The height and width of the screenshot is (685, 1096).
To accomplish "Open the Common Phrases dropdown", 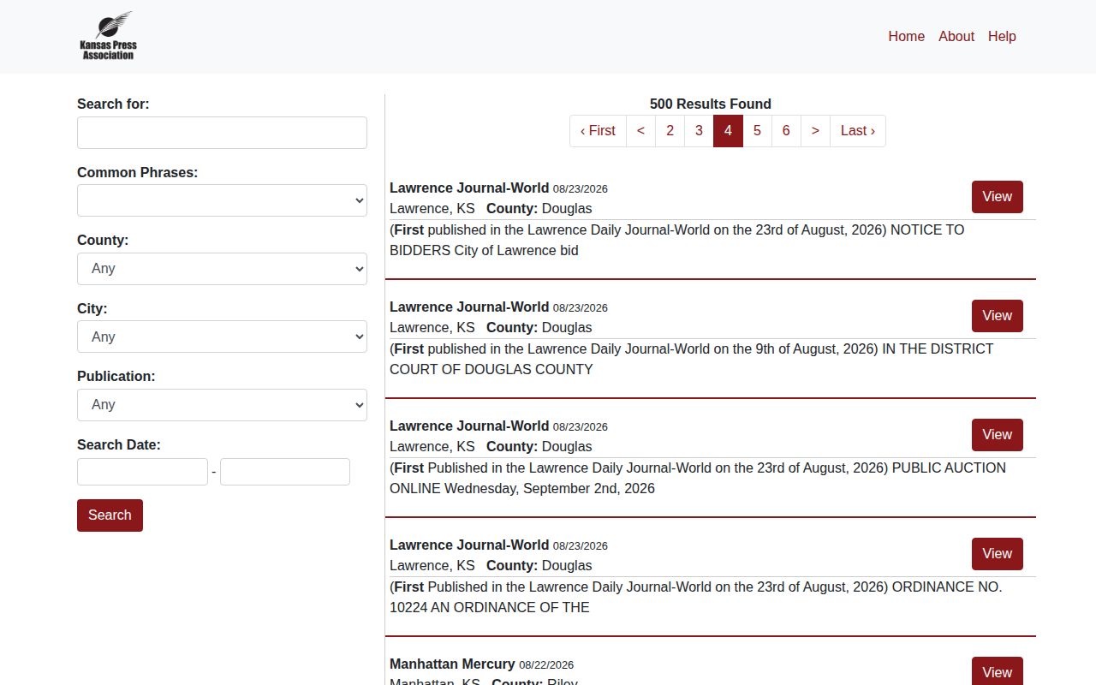I will (222, 200).
